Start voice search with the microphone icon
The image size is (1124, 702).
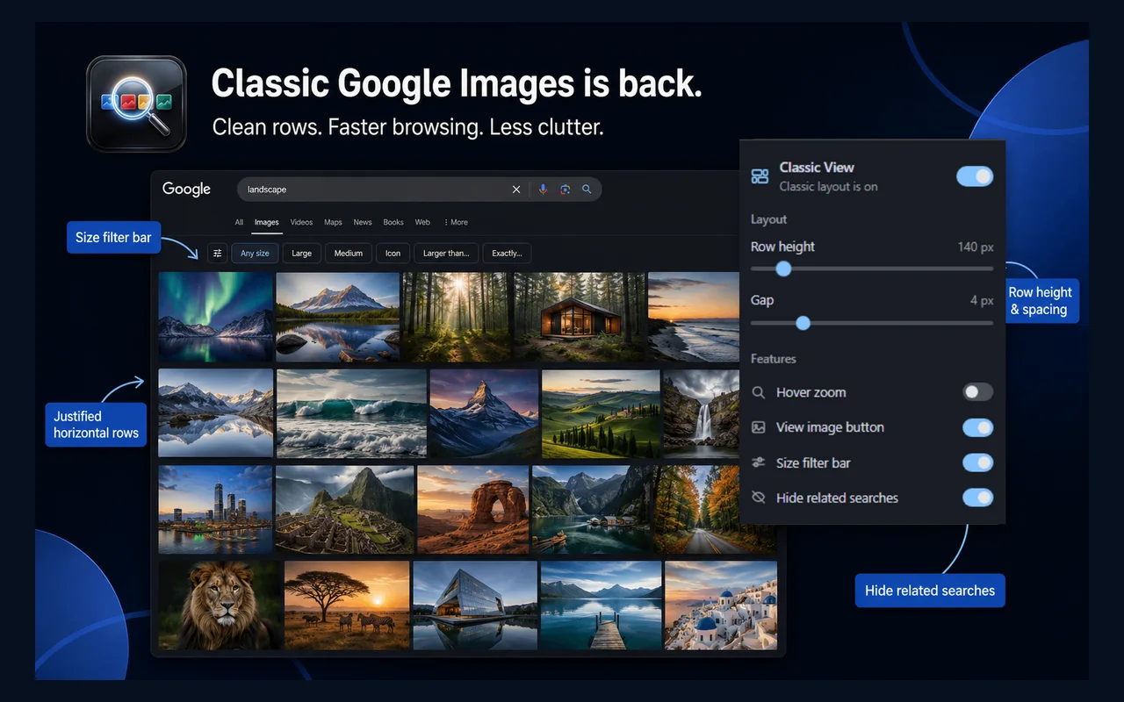(x=543, y=190)
